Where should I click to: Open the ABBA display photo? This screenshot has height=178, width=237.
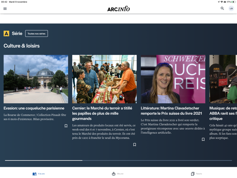[223, 79]
